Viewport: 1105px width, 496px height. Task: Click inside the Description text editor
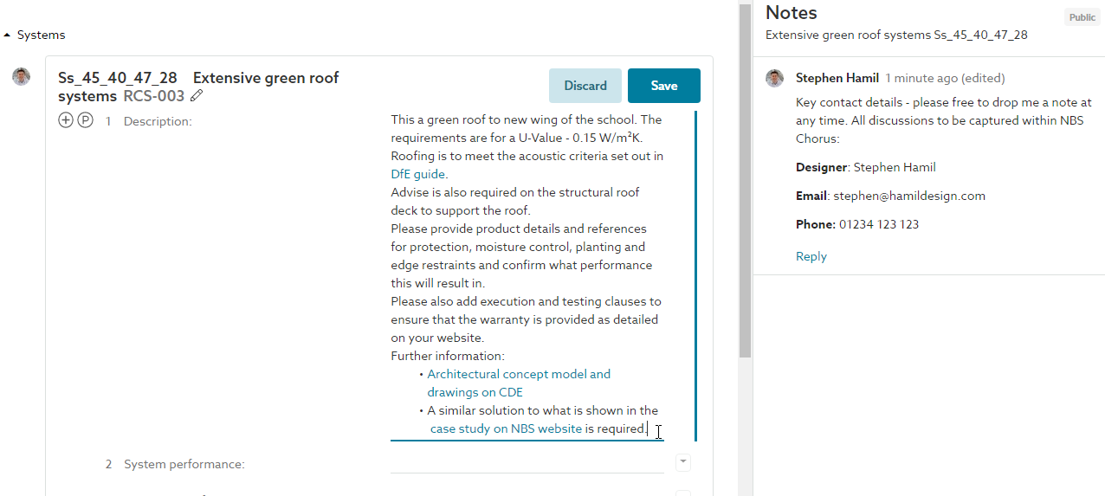point(527,275)
